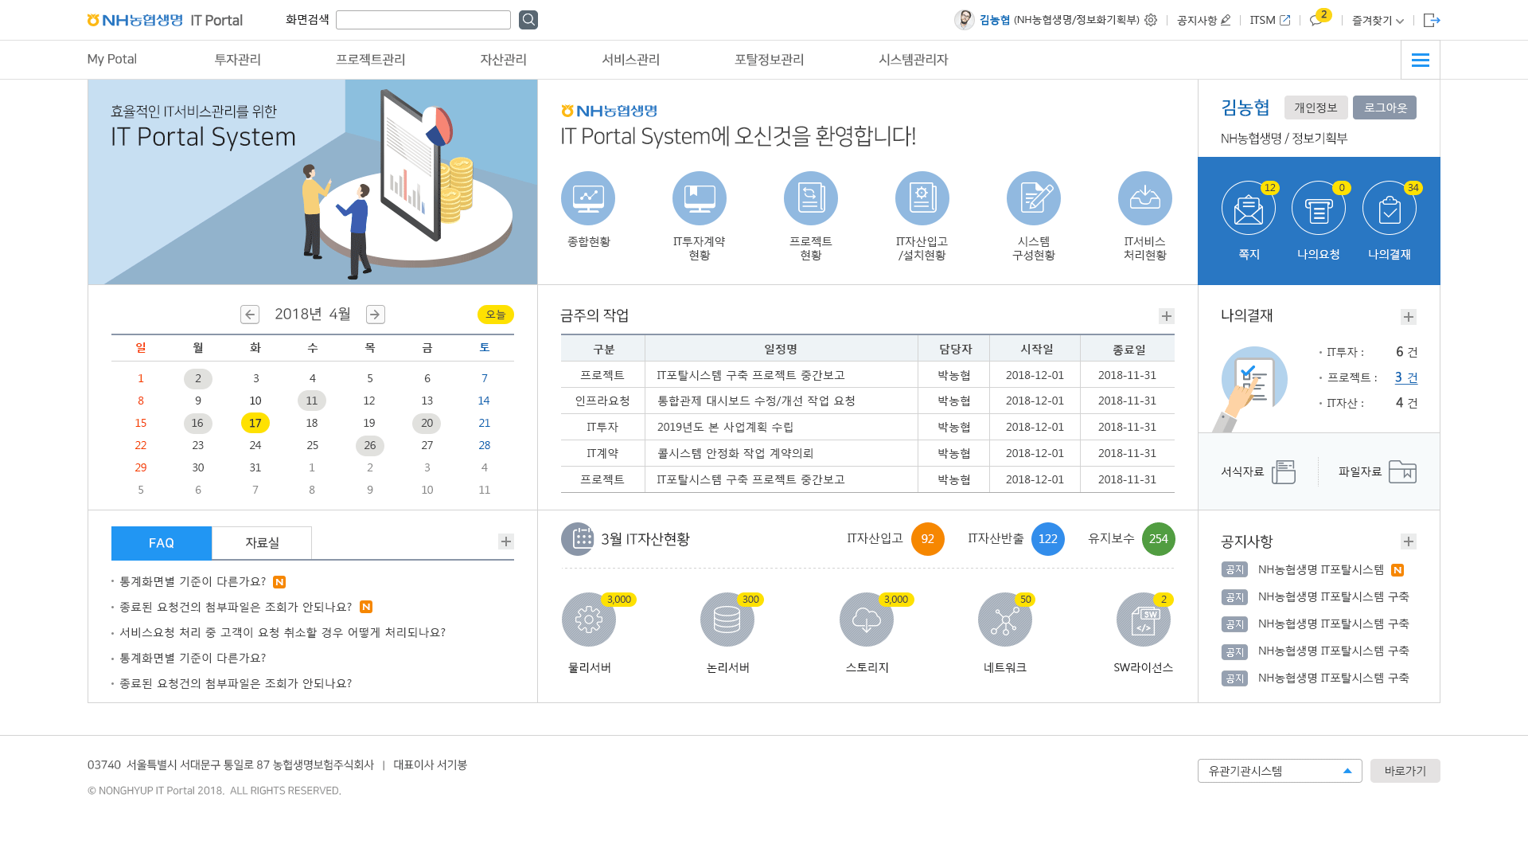This screenshot has width=1528, height=860.
Task: Open 나의요청 icon
Action: (x=1319, y=208)
